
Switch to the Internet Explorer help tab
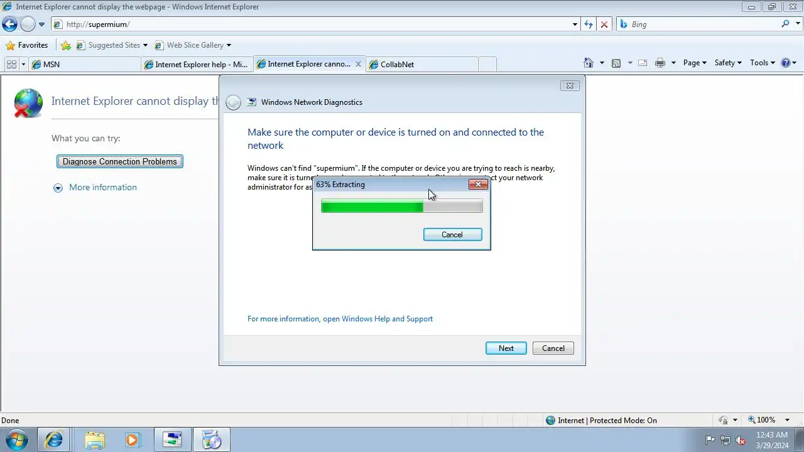tap(197, 64)
